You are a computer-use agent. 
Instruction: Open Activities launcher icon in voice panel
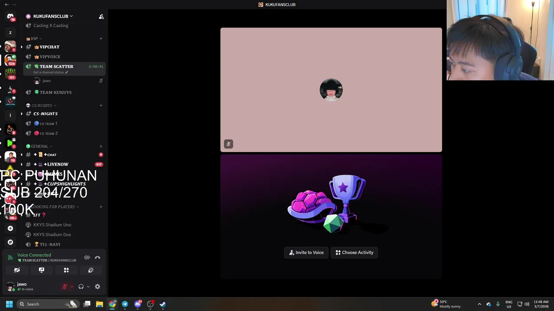pos(66,270)
